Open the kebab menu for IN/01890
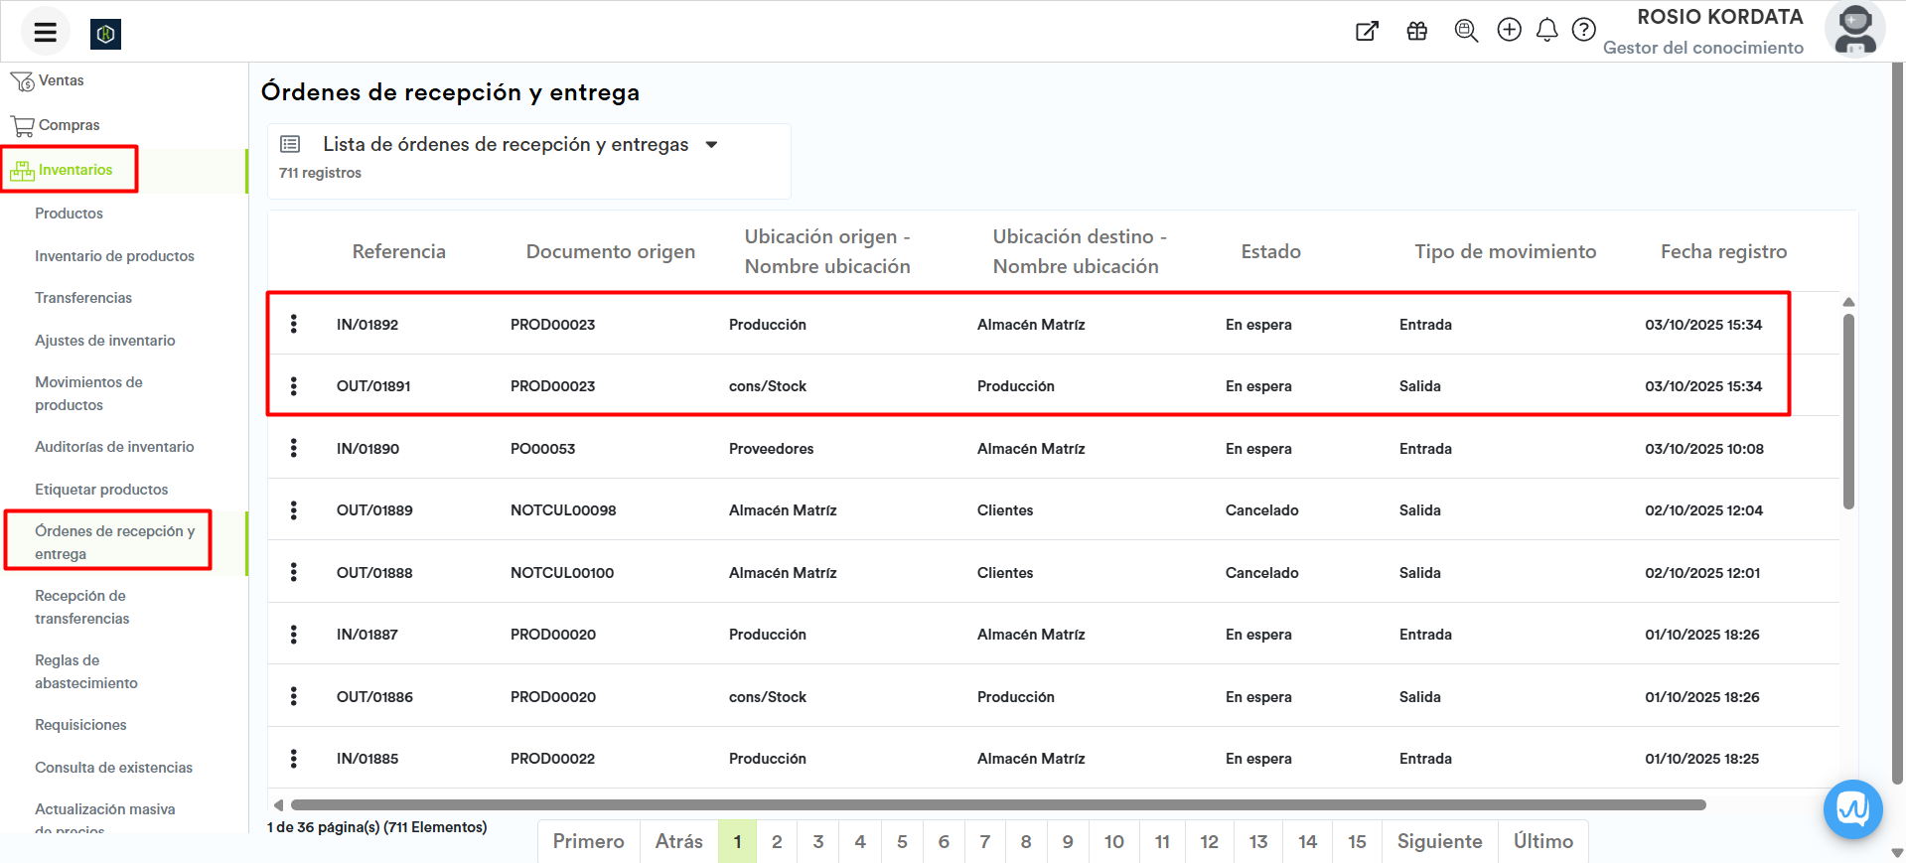Image resolution: width=1906 pixels, height=863 pixels. coord(294,448)
